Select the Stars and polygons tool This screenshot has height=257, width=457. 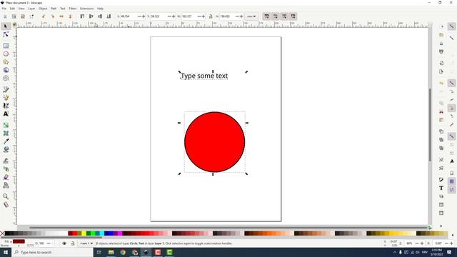click(6, 62)
